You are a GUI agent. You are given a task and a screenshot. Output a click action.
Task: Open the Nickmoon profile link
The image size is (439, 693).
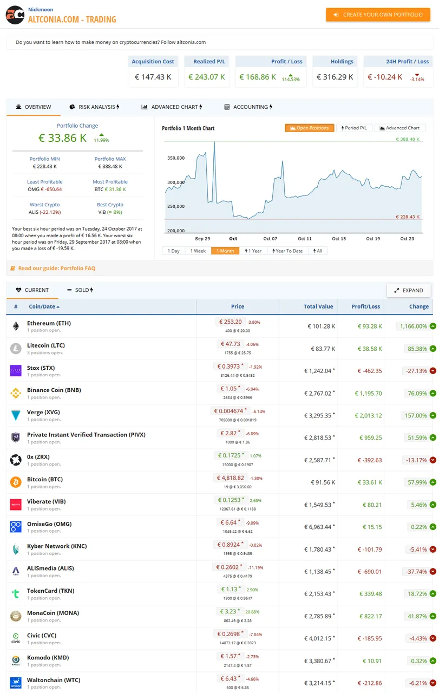tap(41, 10)
